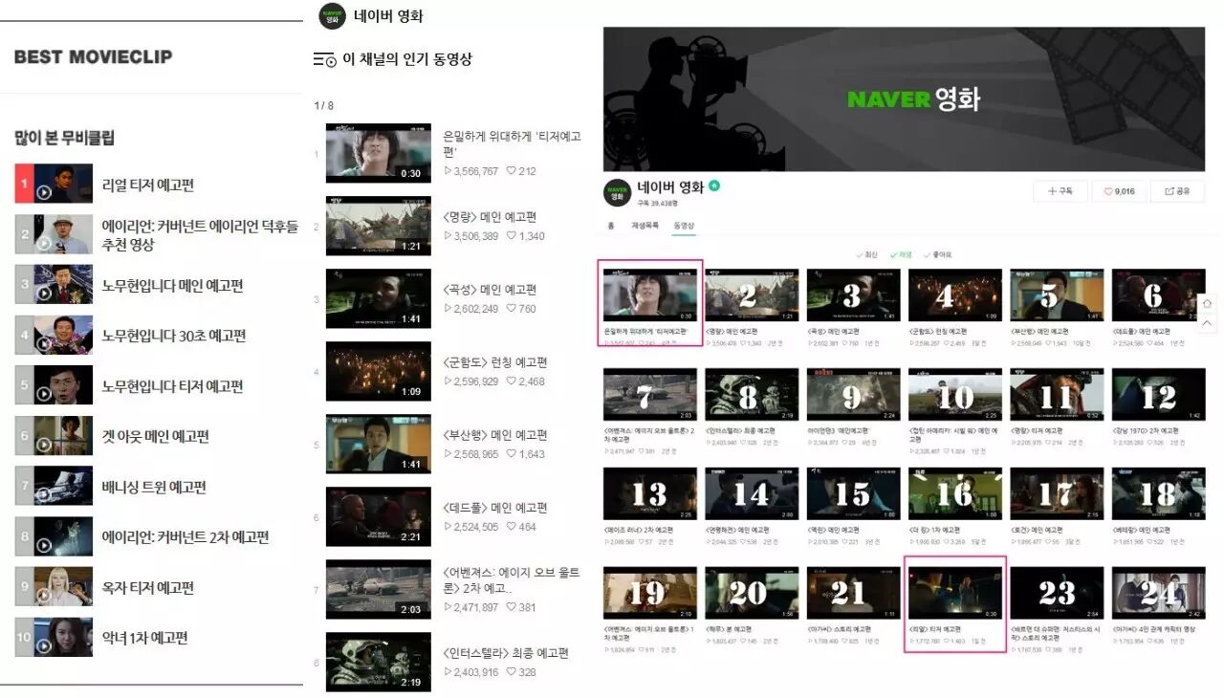Click the 공유 share button

[x=1177, y=191]
